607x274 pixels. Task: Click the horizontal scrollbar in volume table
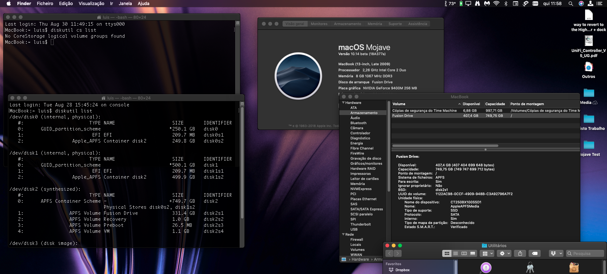445,146
